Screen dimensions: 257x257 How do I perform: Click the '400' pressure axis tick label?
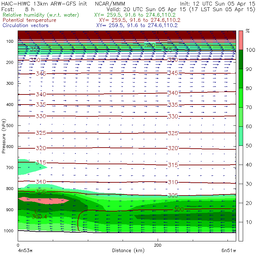[10, 105]
